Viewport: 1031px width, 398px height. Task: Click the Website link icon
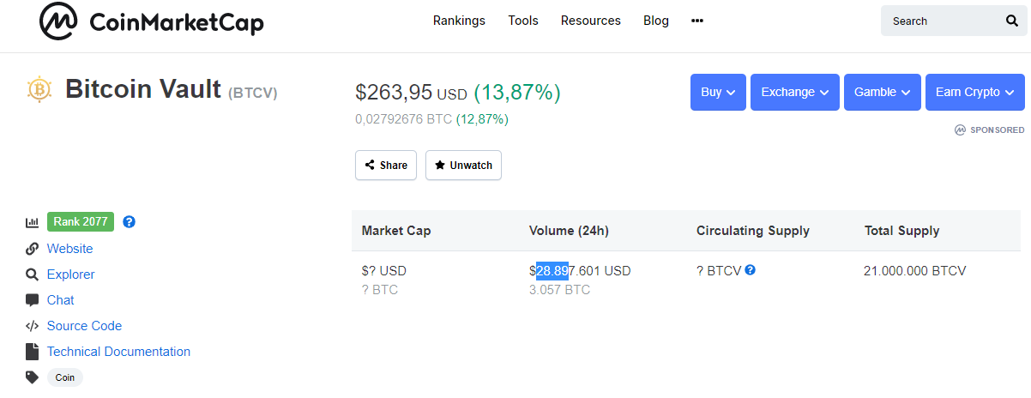tap(33, 249)
